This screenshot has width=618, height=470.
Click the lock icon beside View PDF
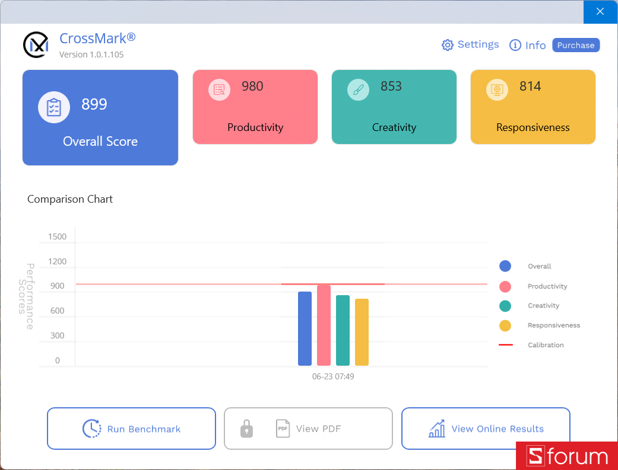pyautogui.click(x=247, y=429)
